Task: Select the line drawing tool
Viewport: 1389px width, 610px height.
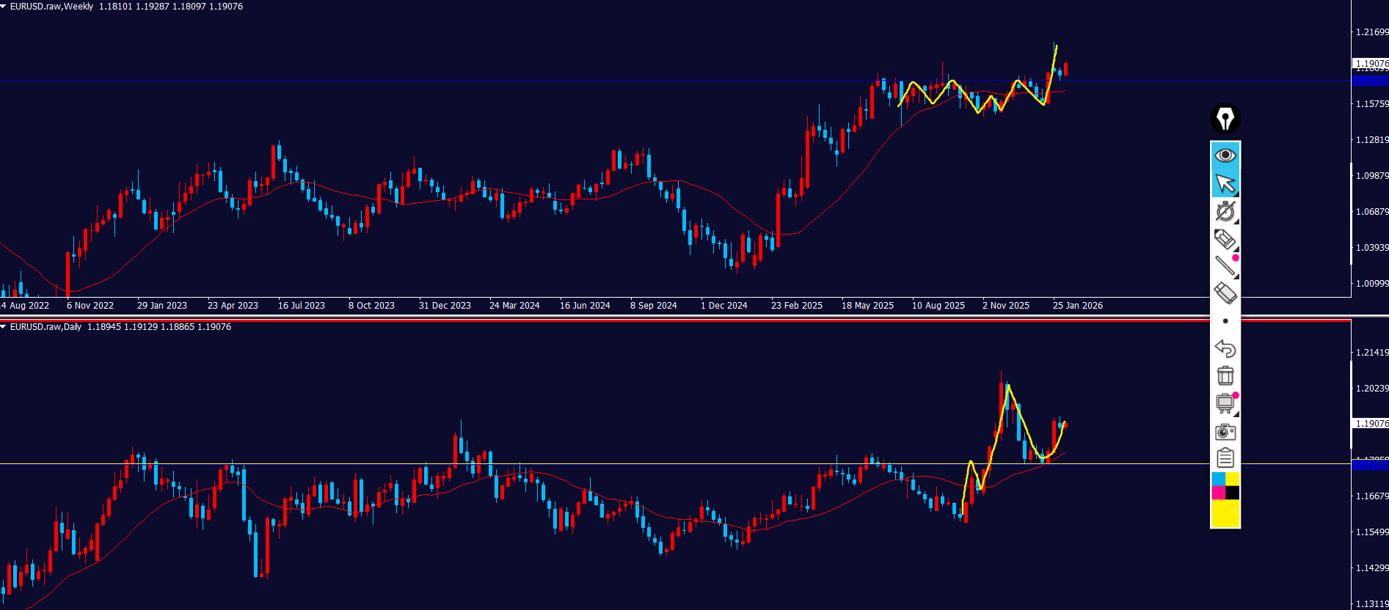Action: pos(1225,266)
